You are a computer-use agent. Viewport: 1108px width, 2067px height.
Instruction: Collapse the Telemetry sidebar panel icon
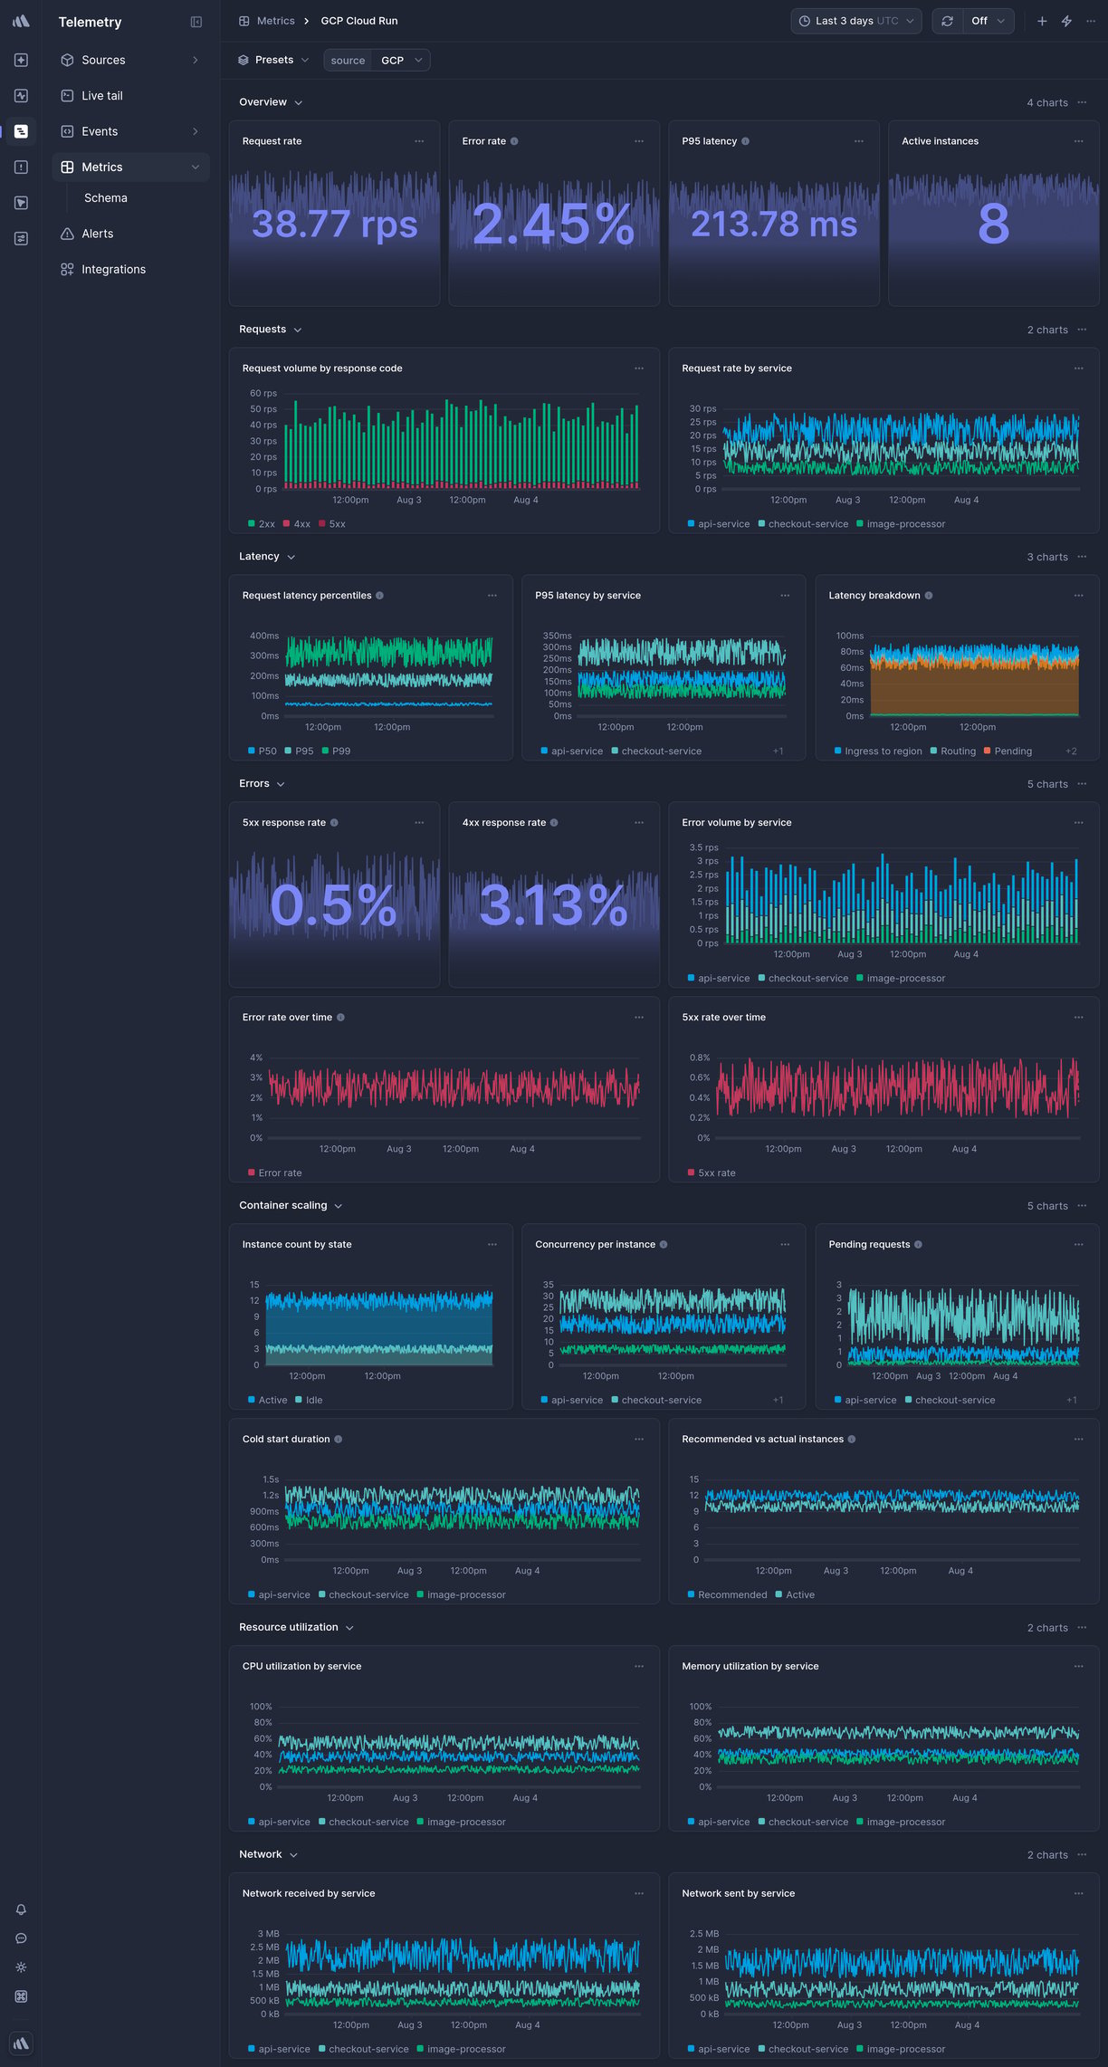(196, 22)
